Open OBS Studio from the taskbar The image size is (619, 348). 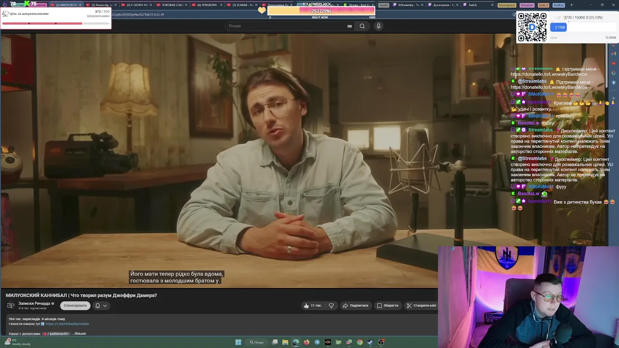(x=381, y=342)
